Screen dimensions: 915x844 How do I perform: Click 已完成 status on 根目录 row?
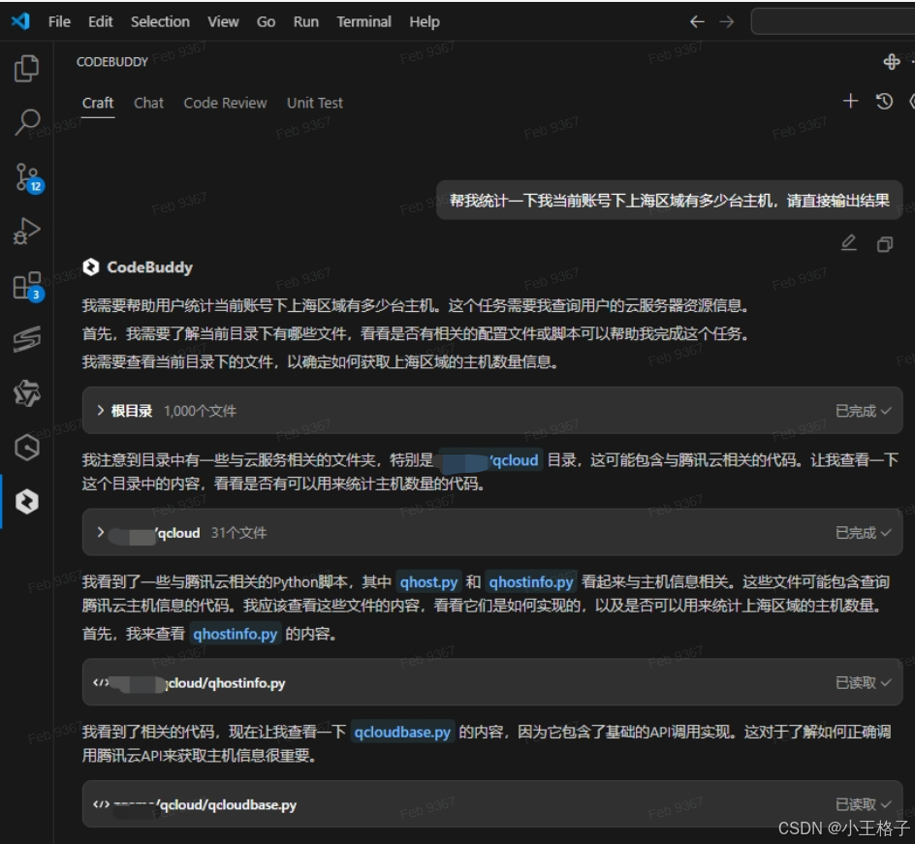click(x=863, y=411)
